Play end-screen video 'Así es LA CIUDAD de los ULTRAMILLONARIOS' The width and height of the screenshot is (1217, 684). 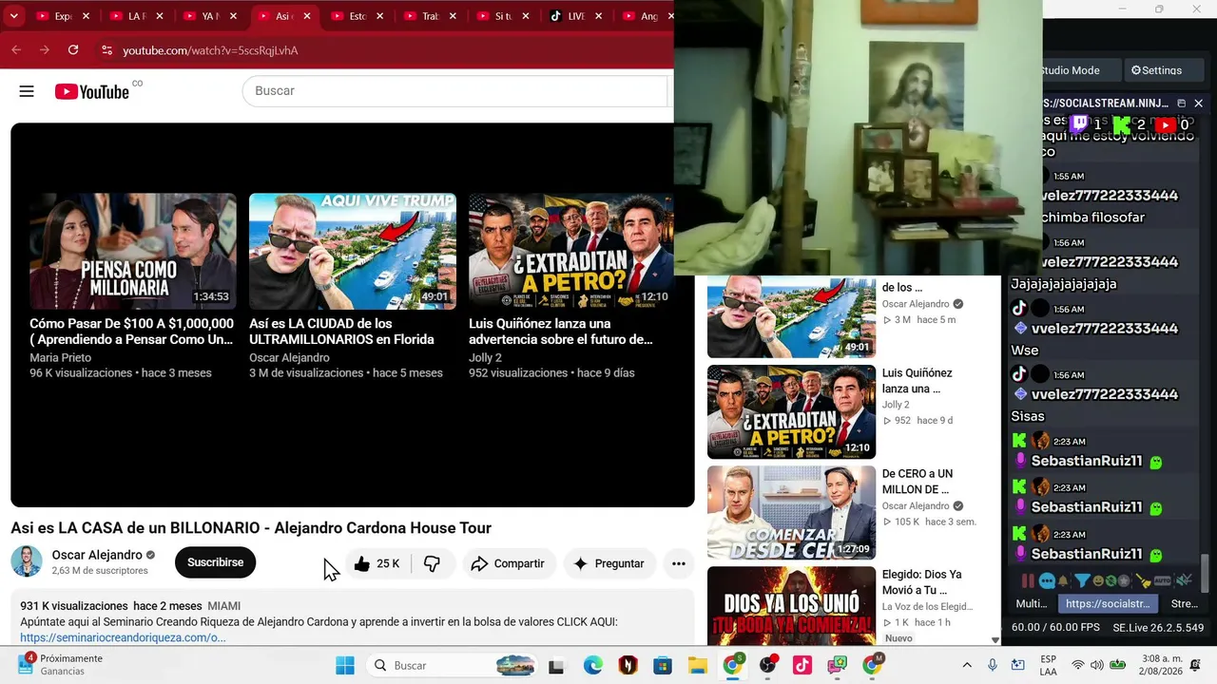point(353,252)
